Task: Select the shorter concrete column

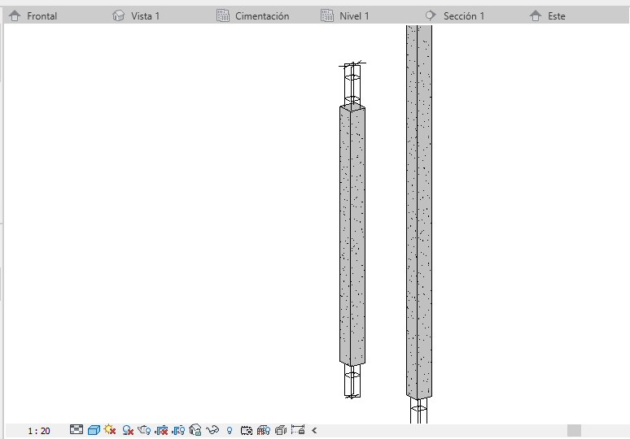Action: tap(352, 235)
